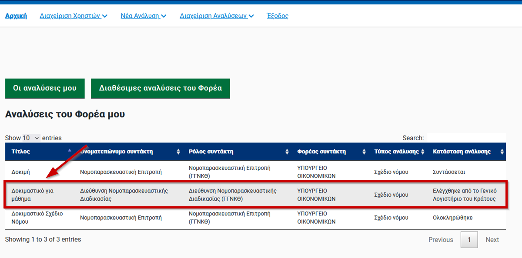Click Διαθέσιμες αναλύσεις του Φορέα button

[160, 88]
